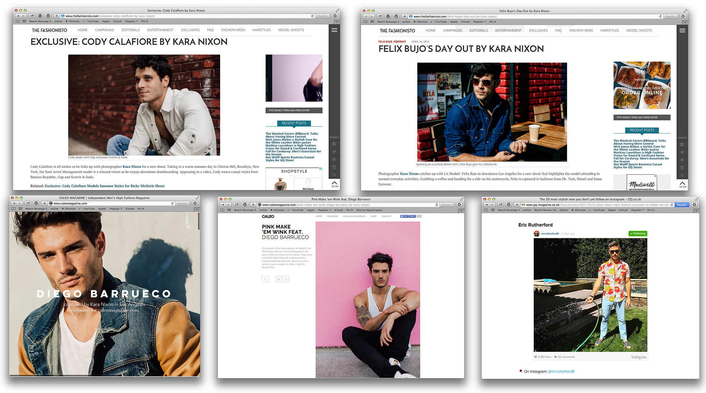Open new tab plus in GQ window
Viewport: 706px width, 393px height.
696,210
